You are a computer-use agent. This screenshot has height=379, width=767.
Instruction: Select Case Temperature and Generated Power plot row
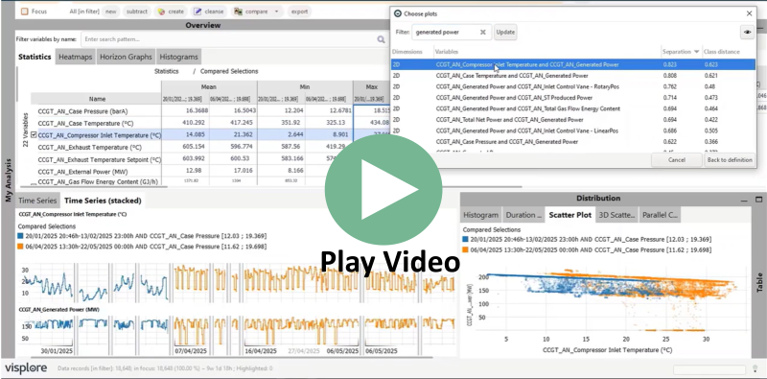pos(573,76)
